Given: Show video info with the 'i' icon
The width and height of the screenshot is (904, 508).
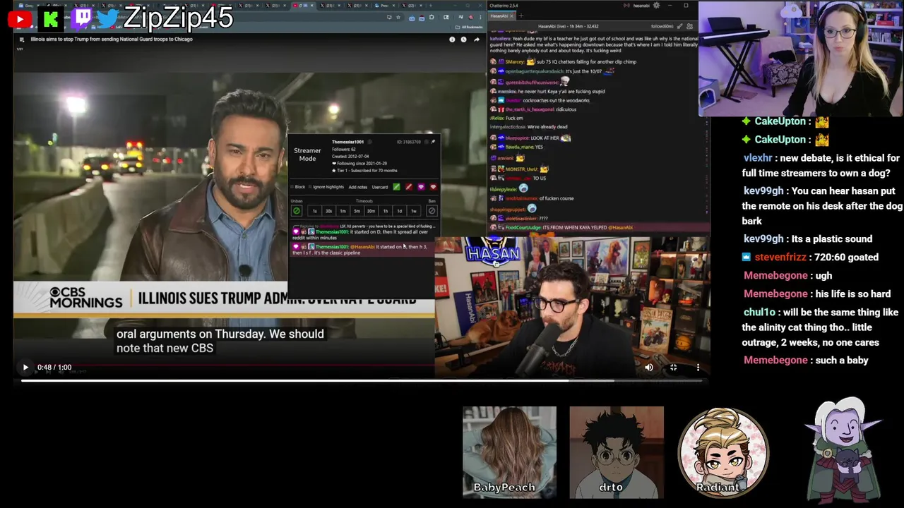Looking at the screenshot, I should click(452, 40).
